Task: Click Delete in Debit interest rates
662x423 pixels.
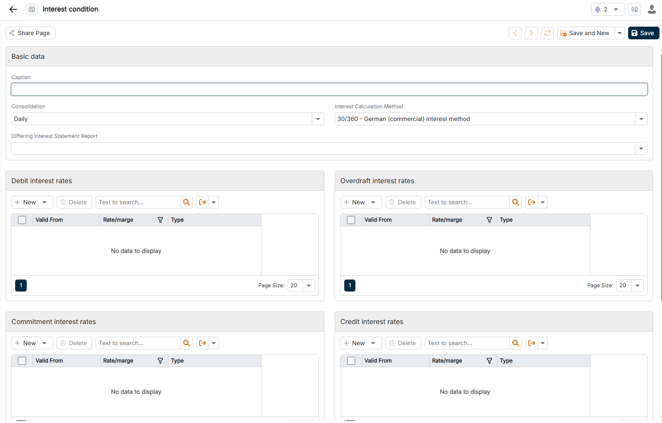Action: point(74,202)
